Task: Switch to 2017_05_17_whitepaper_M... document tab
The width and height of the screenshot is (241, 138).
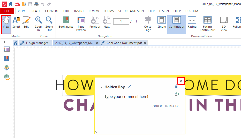Action: (74, 43)
